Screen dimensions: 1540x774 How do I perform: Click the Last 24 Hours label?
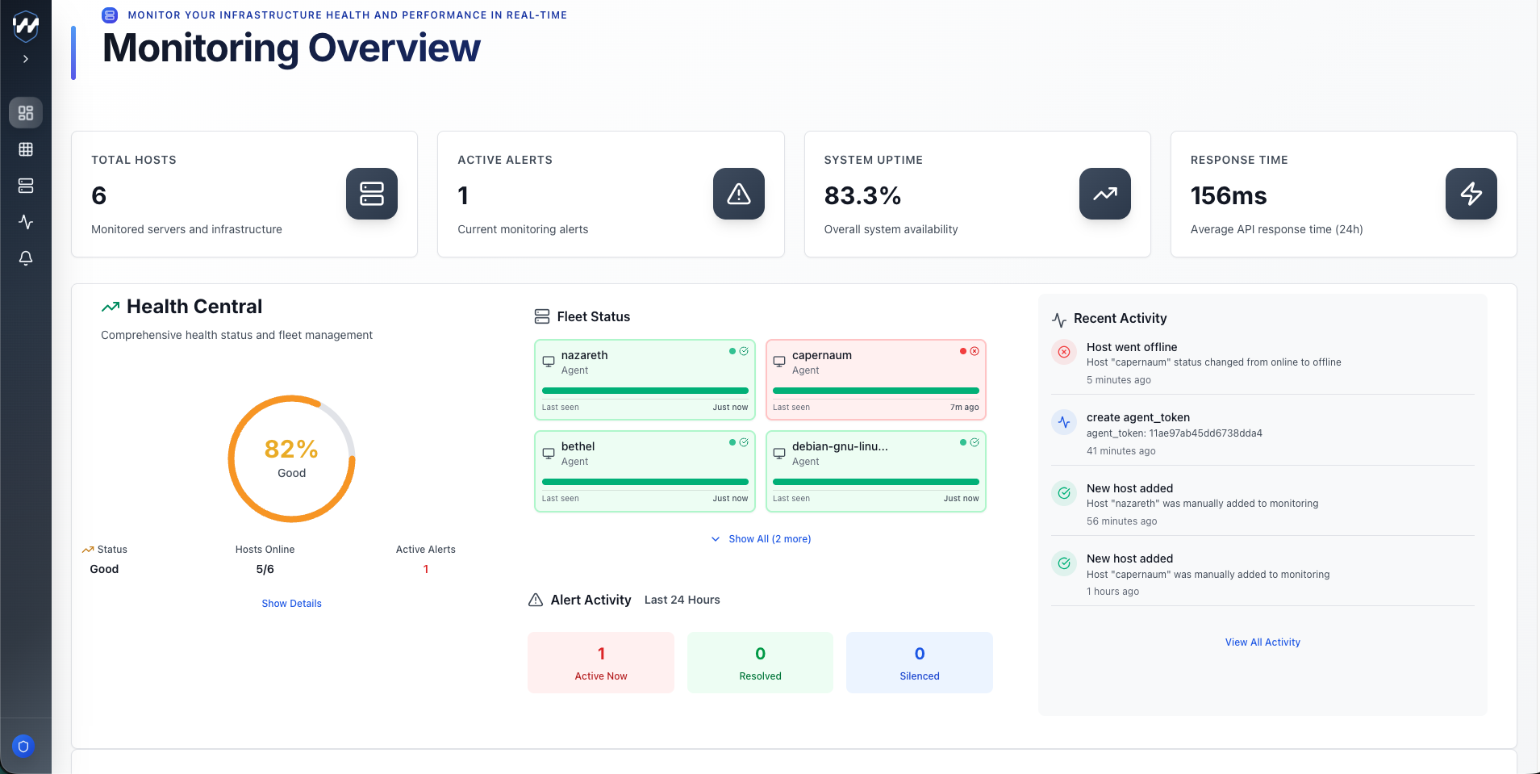coord(682,600)
